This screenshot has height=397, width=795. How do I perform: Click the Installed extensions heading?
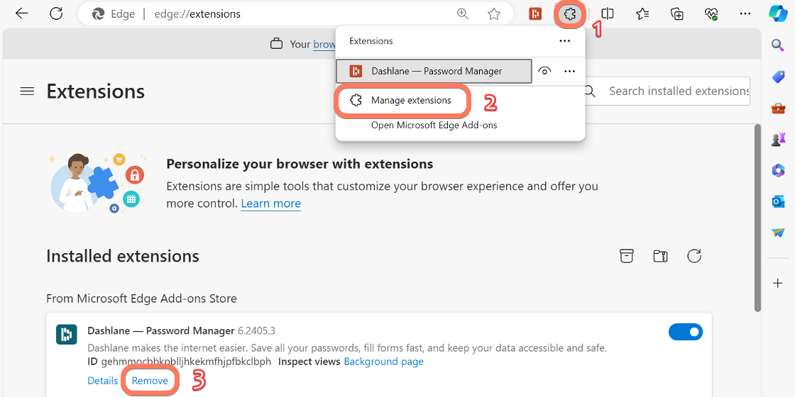point(123,256)
